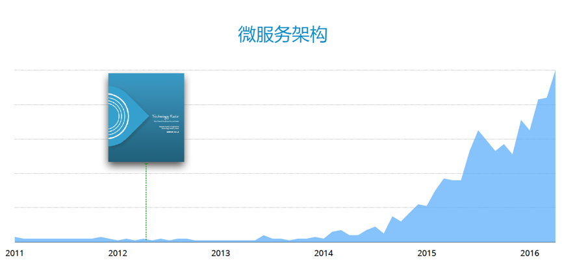Select the 2013 axis label

220,253
